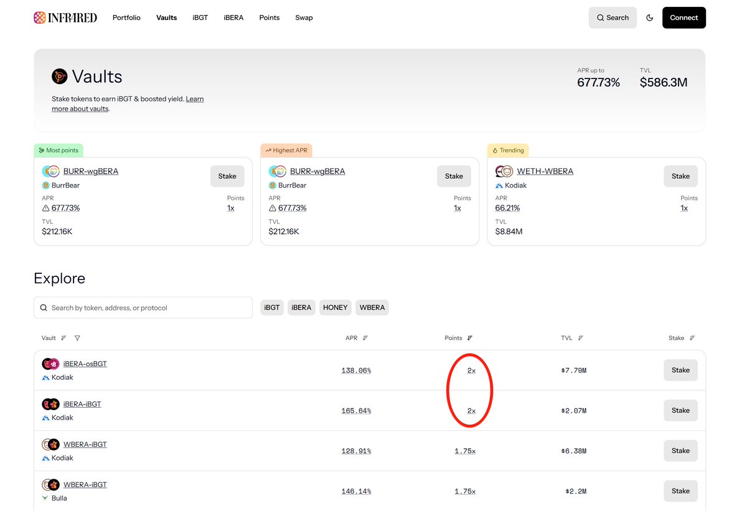Click the search field magnifier icon
Image resolution: width=747 pixels, height=511 pixels.
pyautogui.click(x=44, y=307)
